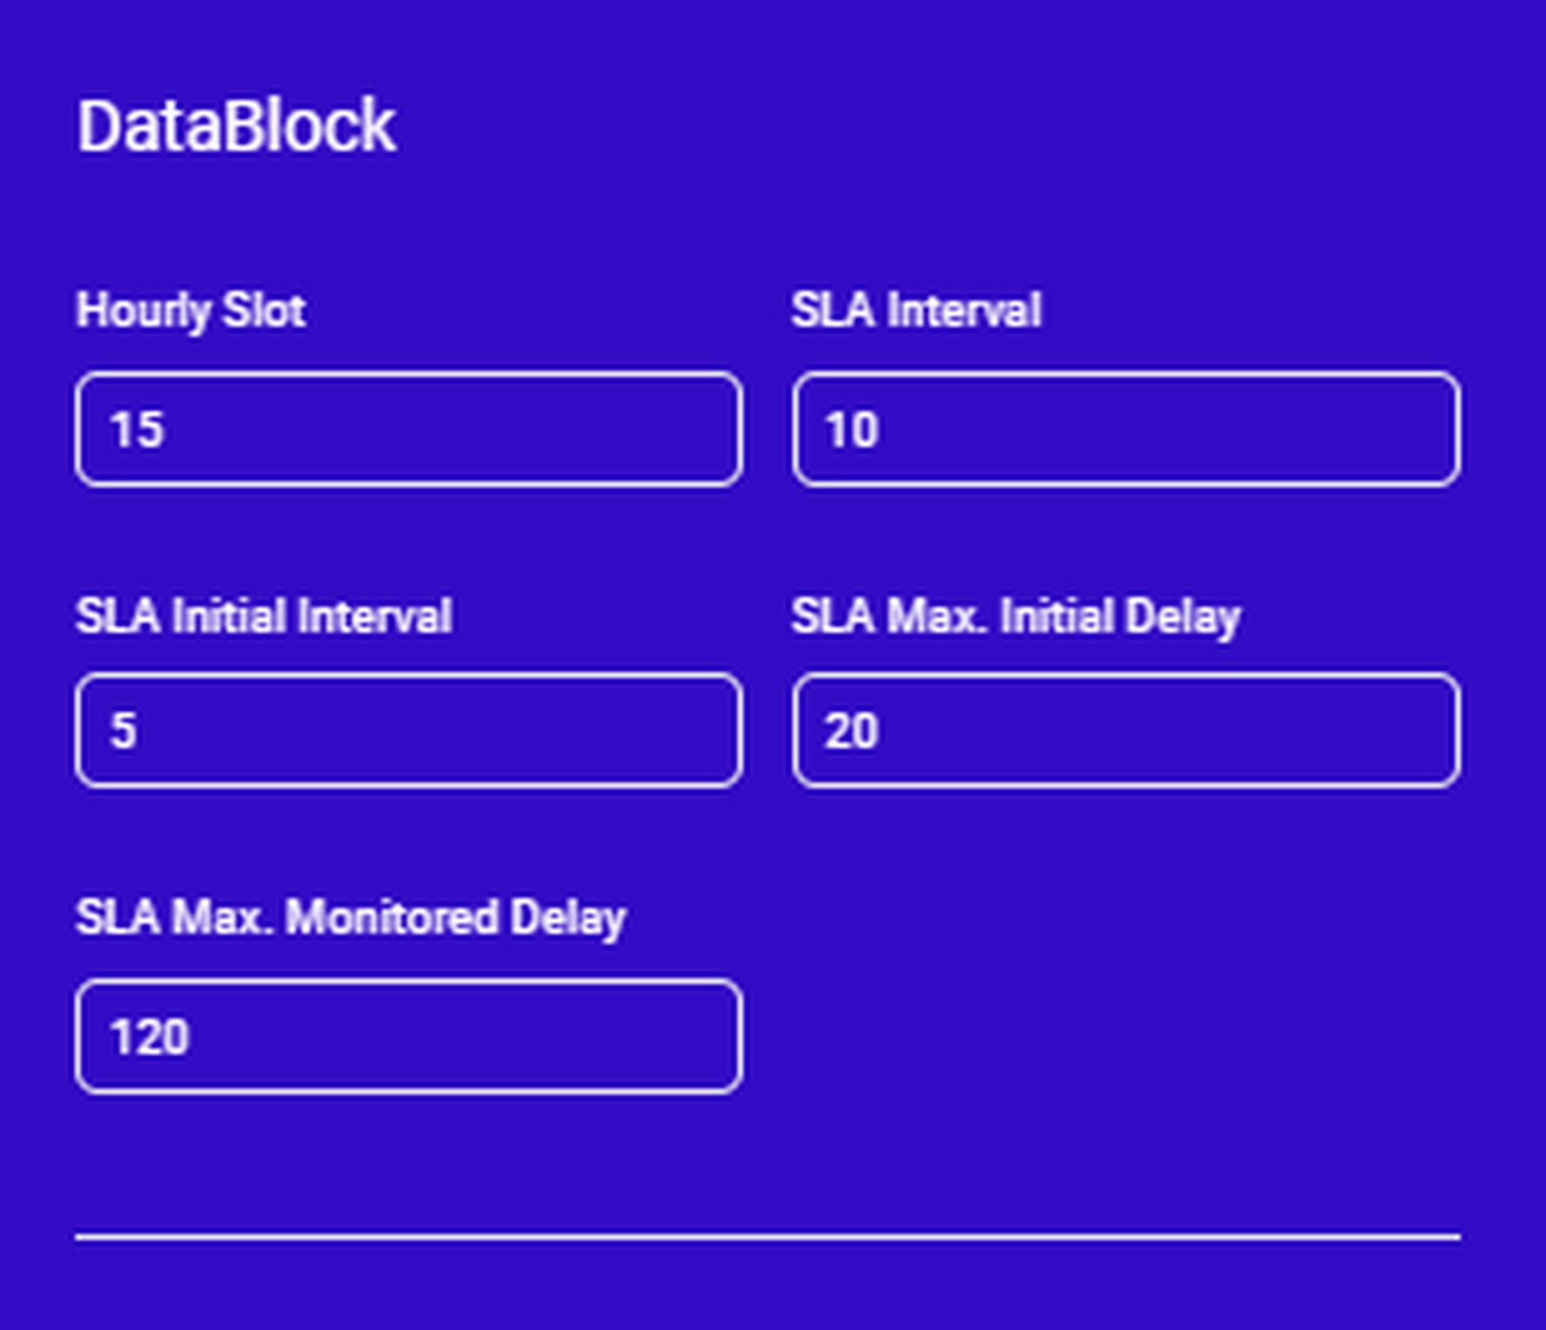Click the SLA Max. Initial Delay label
This screenshot has width=1546, height=1330.
coord(1015,616)
